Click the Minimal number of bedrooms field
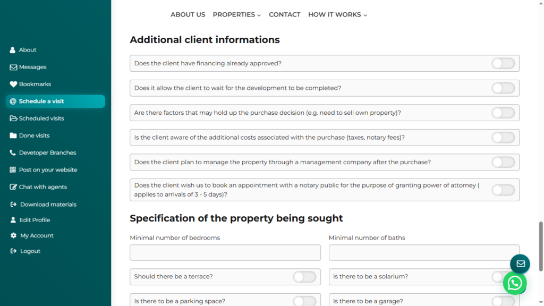544x306 pixels. [225, 252]
